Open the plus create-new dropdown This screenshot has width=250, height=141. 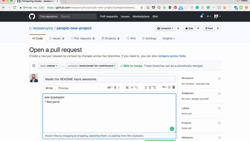click(209, 16)
